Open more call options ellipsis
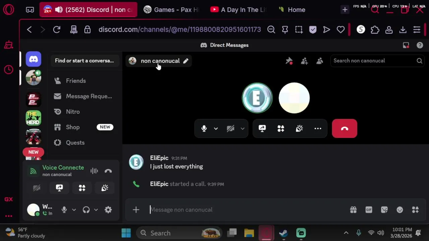The height and width of the screenshot is (241, 429). pyautogui.click(x=318, y=129)
